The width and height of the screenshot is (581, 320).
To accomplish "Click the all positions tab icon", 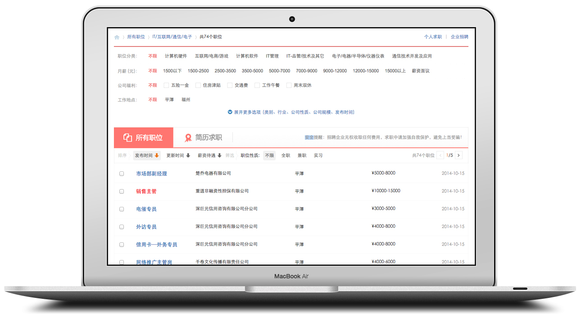I will click(127, 138).
